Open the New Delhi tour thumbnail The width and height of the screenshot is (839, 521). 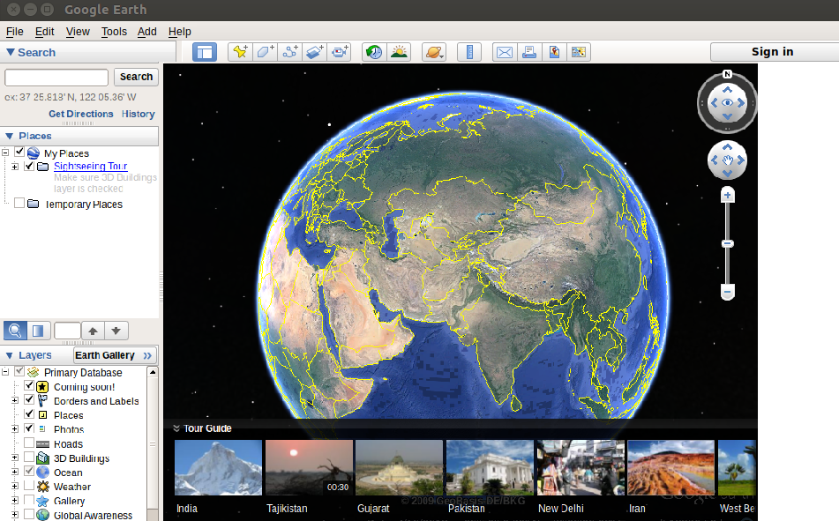pyautogui.click(x=581, y=467)
